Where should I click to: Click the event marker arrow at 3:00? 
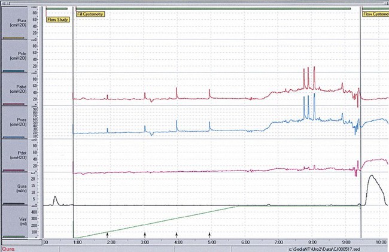pyautogui.click(x=145, y=234)
